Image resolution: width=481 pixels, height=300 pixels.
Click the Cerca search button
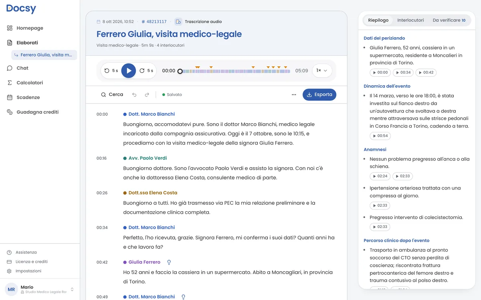112,95
